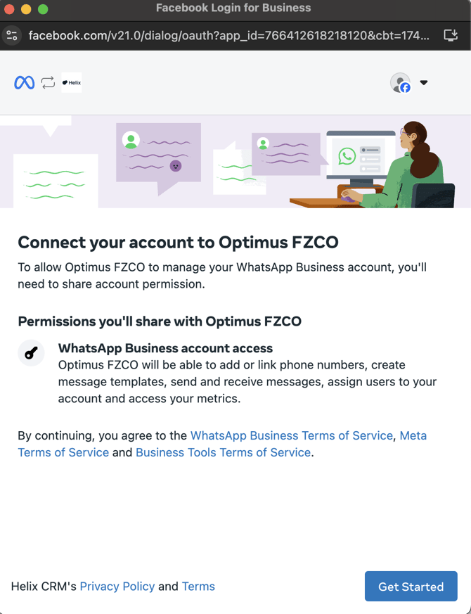Click the Facebook profile avatar
The height and width of the screenshot is (614, 471).
click(x=400, y=83)
